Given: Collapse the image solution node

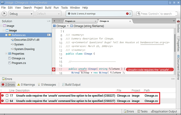Looking at the screenshot, I should click(1, 26).
